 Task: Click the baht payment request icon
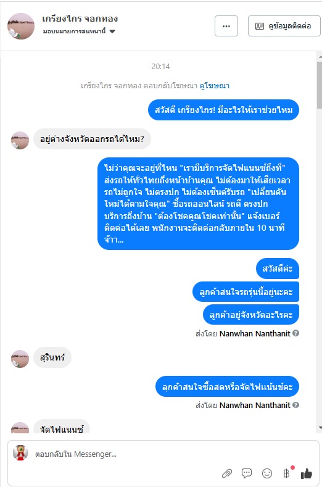(x=287, y=473)
